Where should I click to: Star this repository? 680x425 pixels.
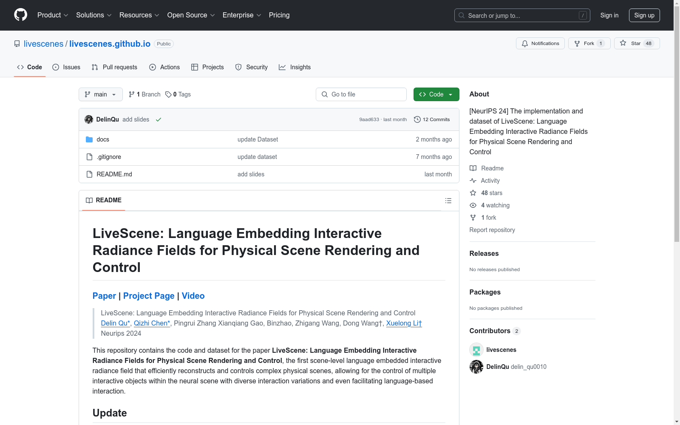point(637,43)
